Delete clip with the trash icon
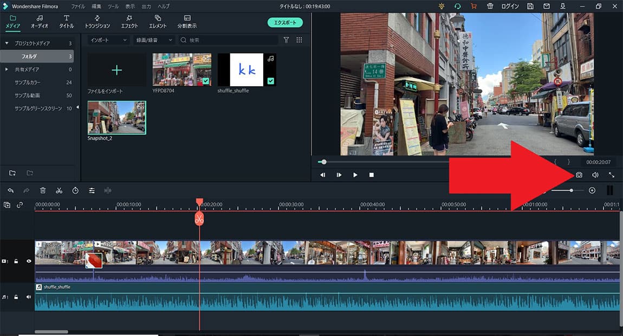The width and height of the screenshot is (623, 336). pos(43,190)
